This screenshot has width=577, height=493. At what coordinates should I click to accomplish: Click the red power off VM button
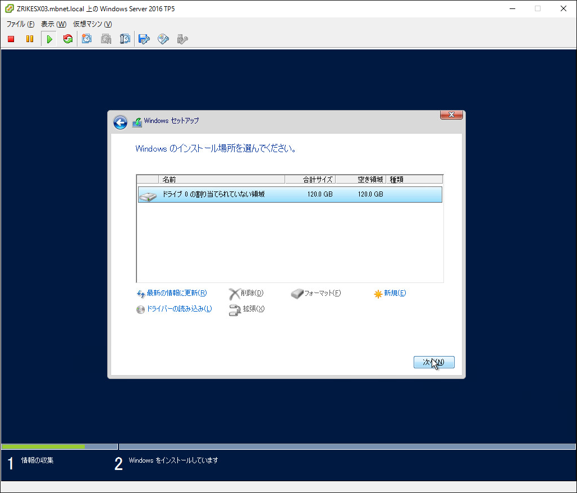(x=11, y=39)
